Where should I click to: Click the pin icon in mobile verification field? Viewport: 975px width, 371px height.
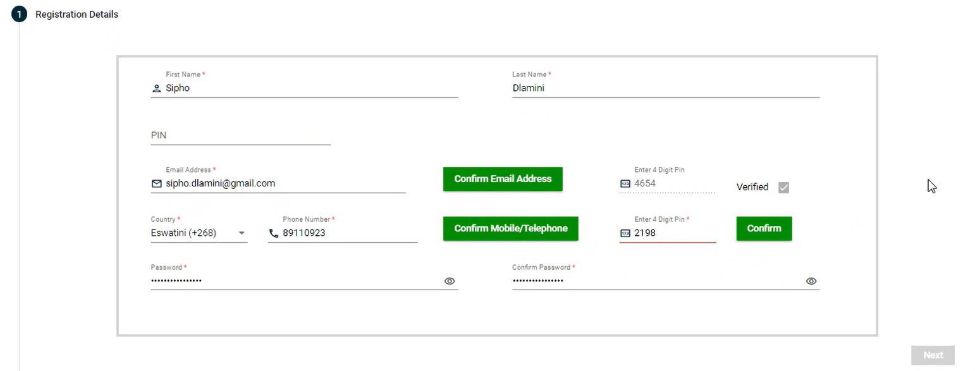tap(625, 233)
